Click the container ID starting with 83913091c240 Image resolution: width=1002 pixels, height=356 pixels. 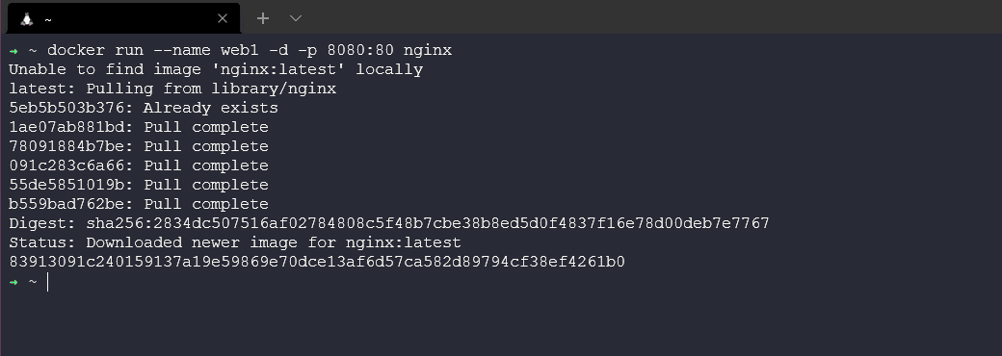tap(317, 262)
